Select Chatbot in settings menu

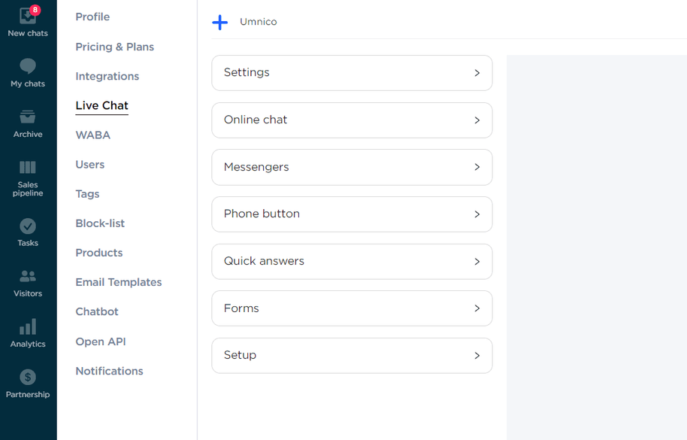(97, 311)
